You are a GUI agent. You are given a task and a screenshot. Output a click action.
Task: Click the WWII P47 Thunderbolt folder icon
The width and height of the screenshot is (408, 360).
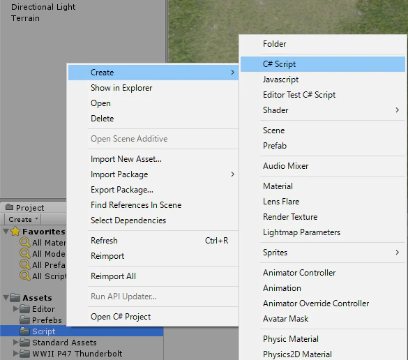pyautogui.click(x=24, y=354)
